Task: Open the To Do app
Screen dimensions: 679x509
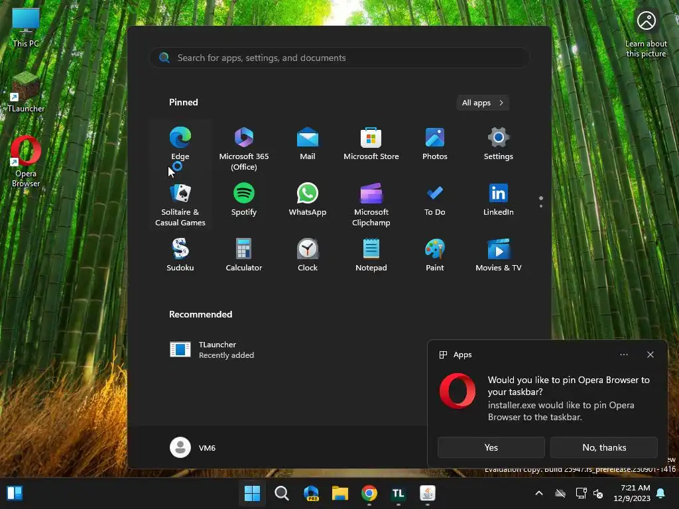Action: click(x=435, y=200)
